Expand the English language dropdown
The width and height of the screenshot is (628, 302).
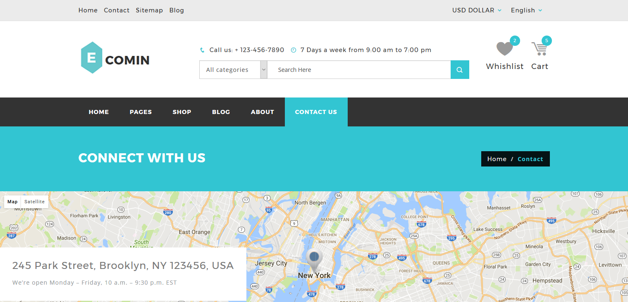tap(526, 10)
